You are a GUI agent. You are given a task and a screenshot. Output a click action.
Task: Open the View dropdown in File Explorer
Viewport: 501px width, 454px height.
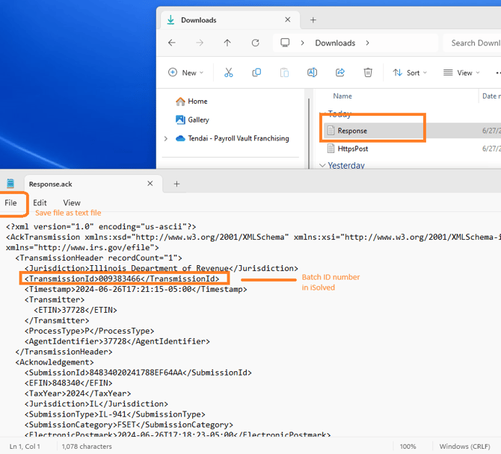(x=461, y=72)
